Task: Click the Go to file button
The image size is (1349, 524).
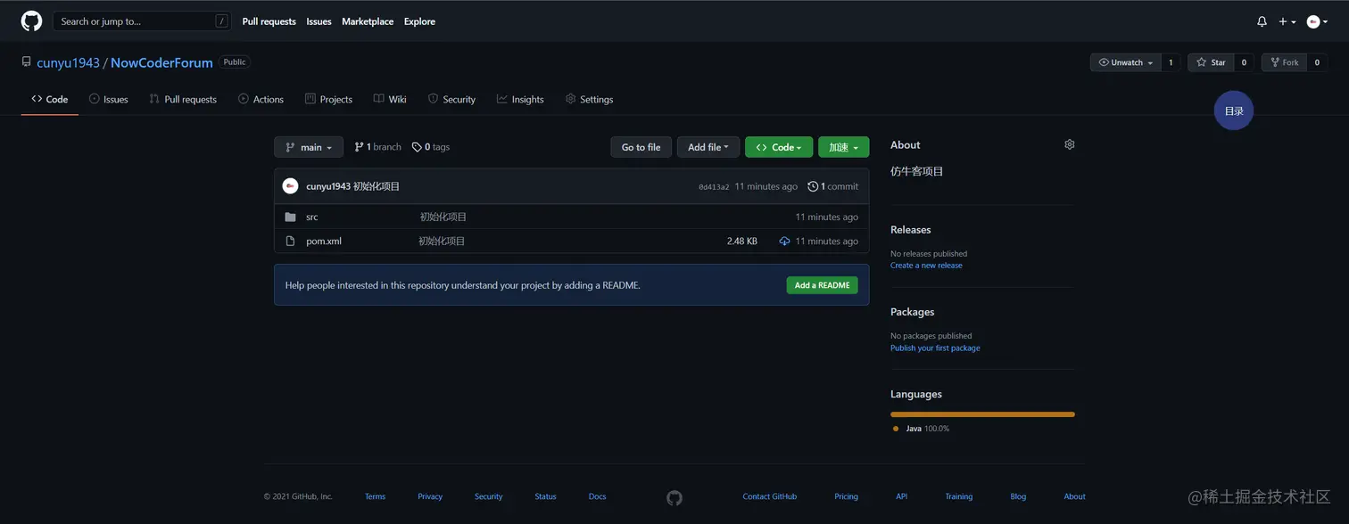Action: 641,147
